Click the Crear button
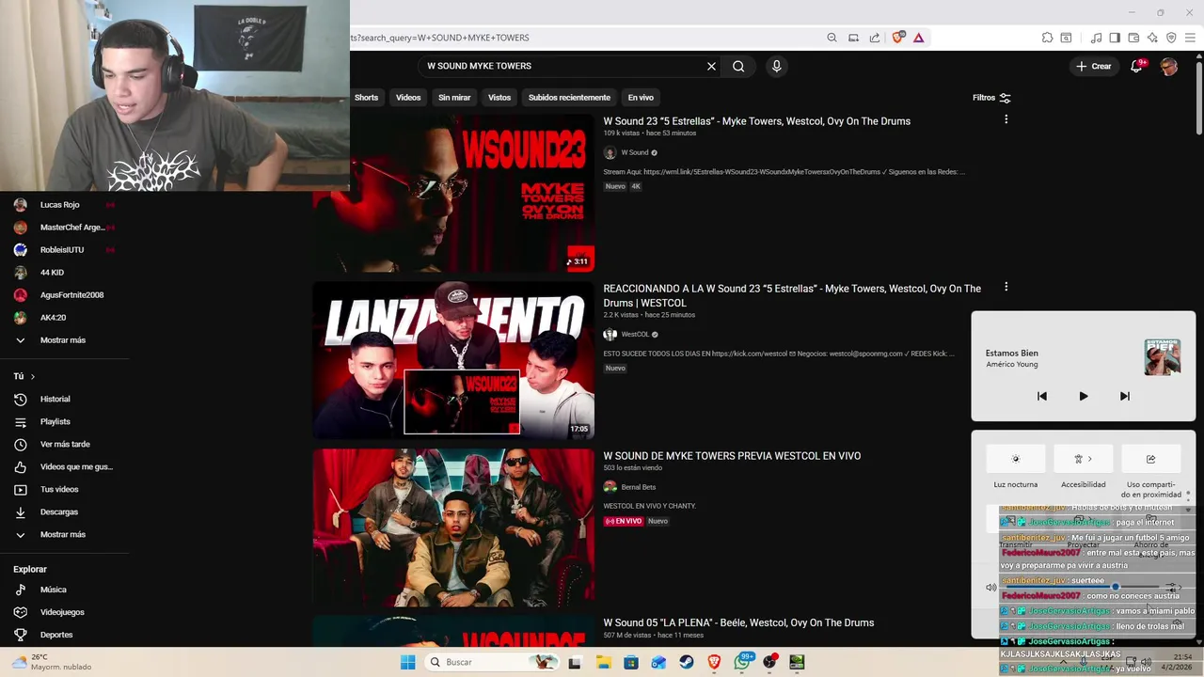The width and height of the screenshot is (1204, 677). pos(1094,66)
